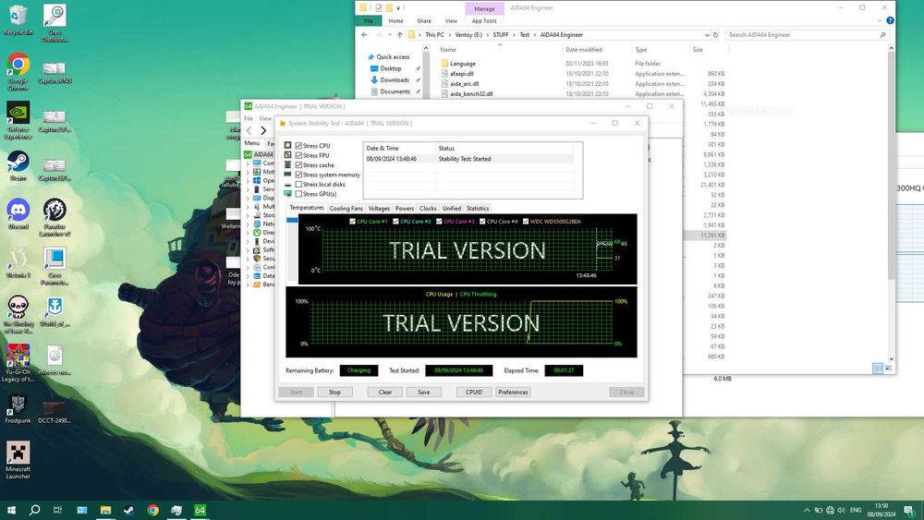The height and width of the screenshot is (520, 924).
Task: Open World of Warships desktop icon
Action: [55, 311]
